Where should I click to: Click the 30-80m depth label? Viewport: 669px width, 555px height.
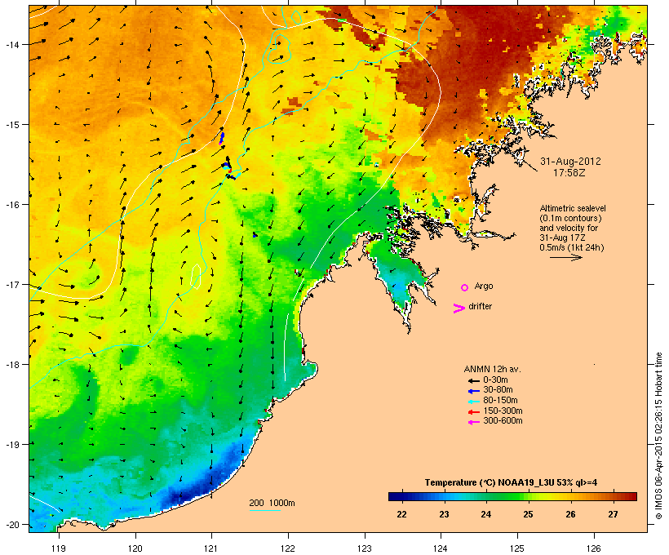click(498, 390)
